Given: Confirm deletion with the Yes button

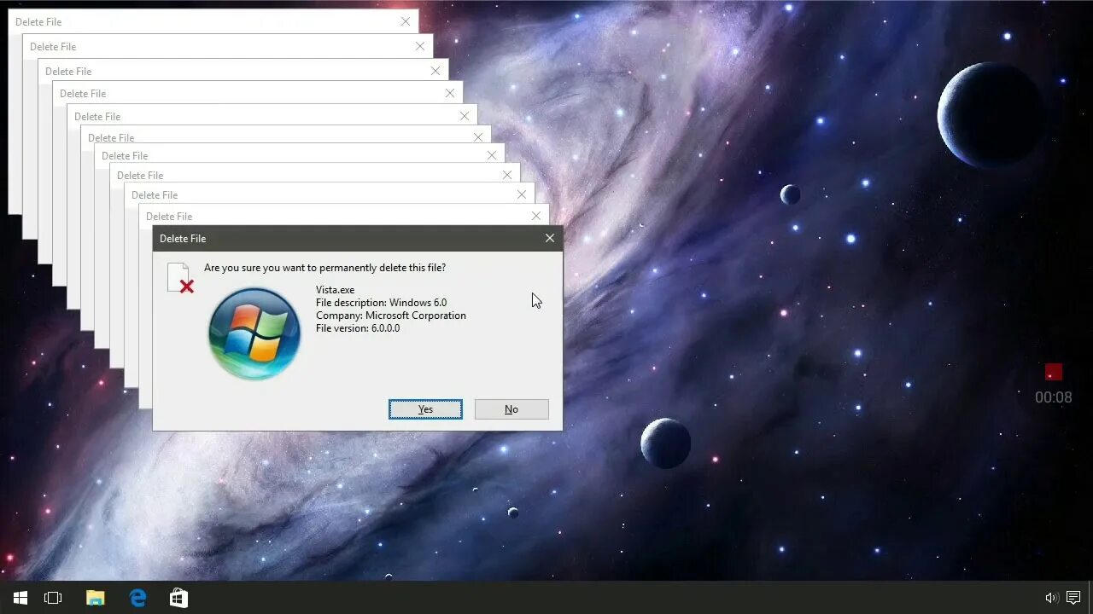Looking at the screenshot, I should (x=425, y=409).
